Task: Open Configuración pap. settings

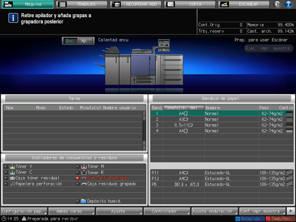Action: pyautogui.click(x=24, y=211)
